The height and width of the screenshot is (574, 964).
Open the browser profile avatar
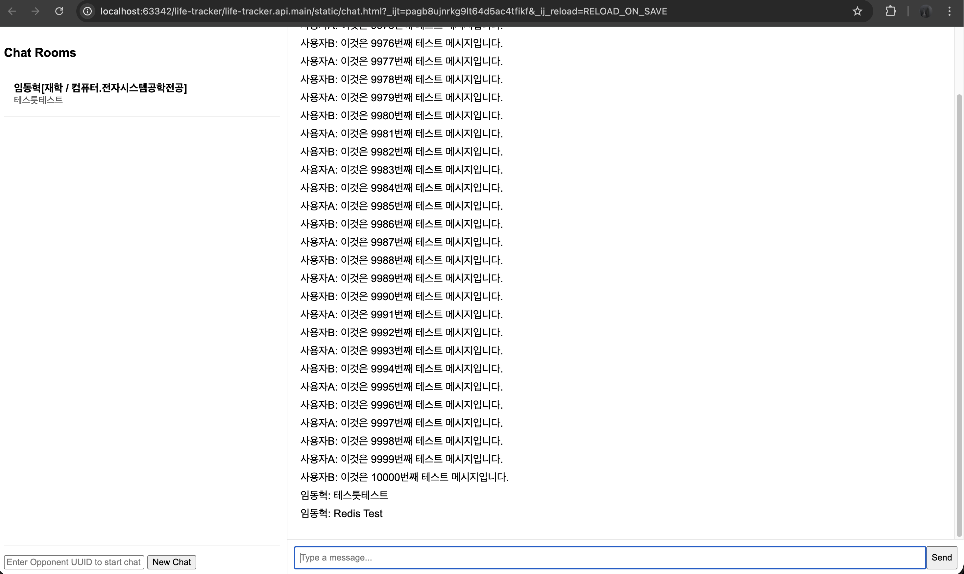tap(925, 11)
